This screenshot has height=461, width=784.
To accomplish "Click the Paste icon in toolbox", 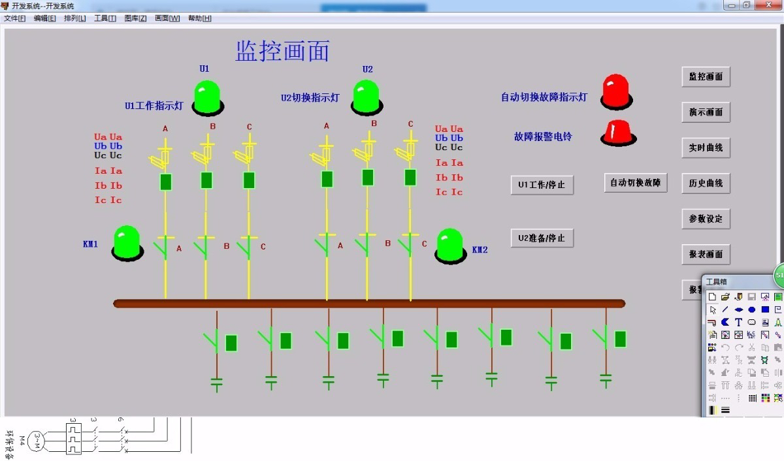I will [778, 347].
